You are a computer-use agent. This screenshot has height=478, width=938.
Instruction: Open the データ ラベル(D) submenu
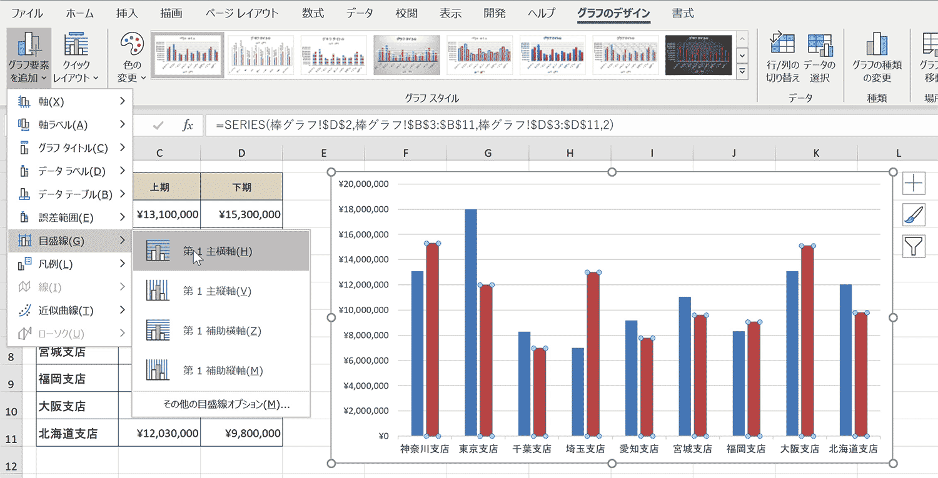tap(70, 171)
